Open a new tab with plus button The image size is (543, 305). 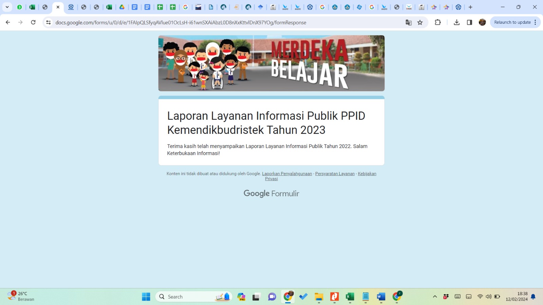(x=470, y=7)
